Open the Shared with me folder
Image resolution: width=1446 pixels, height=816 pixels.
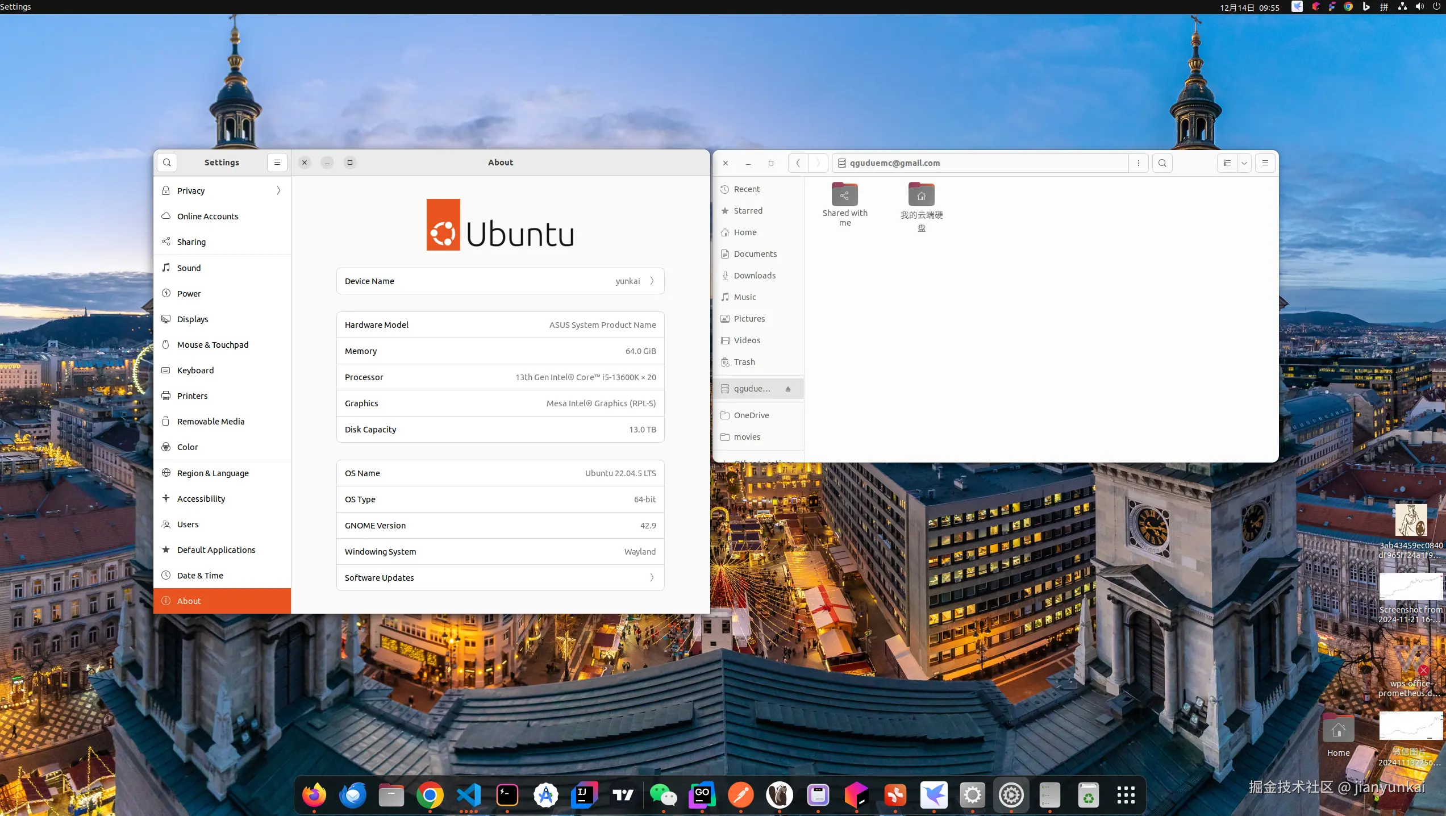point(845,196)
